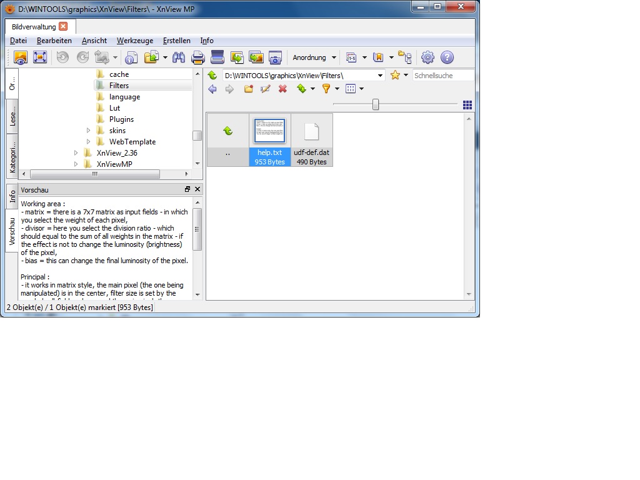Screen dimensions: 640x480
Task: Open the browser toolbar icon
Action: pos(21,57)
